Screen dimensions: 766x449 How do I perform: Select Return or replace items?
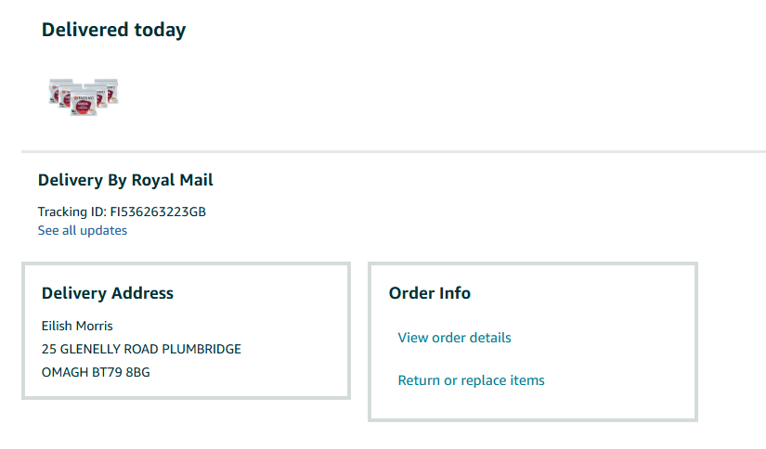click(x=471, y=380)
